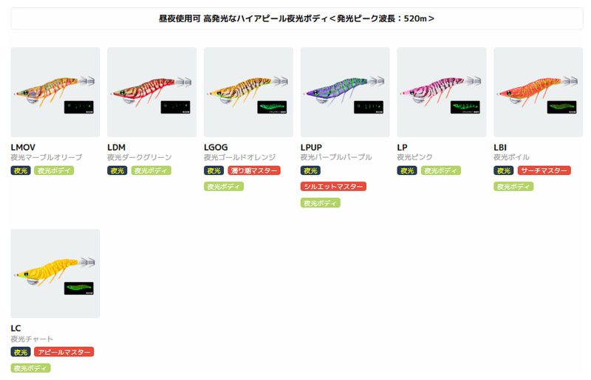This screenshot has width=591, height=380.
Task: Click the glow preview inset on LBI
Action: (x=561, y=107)
